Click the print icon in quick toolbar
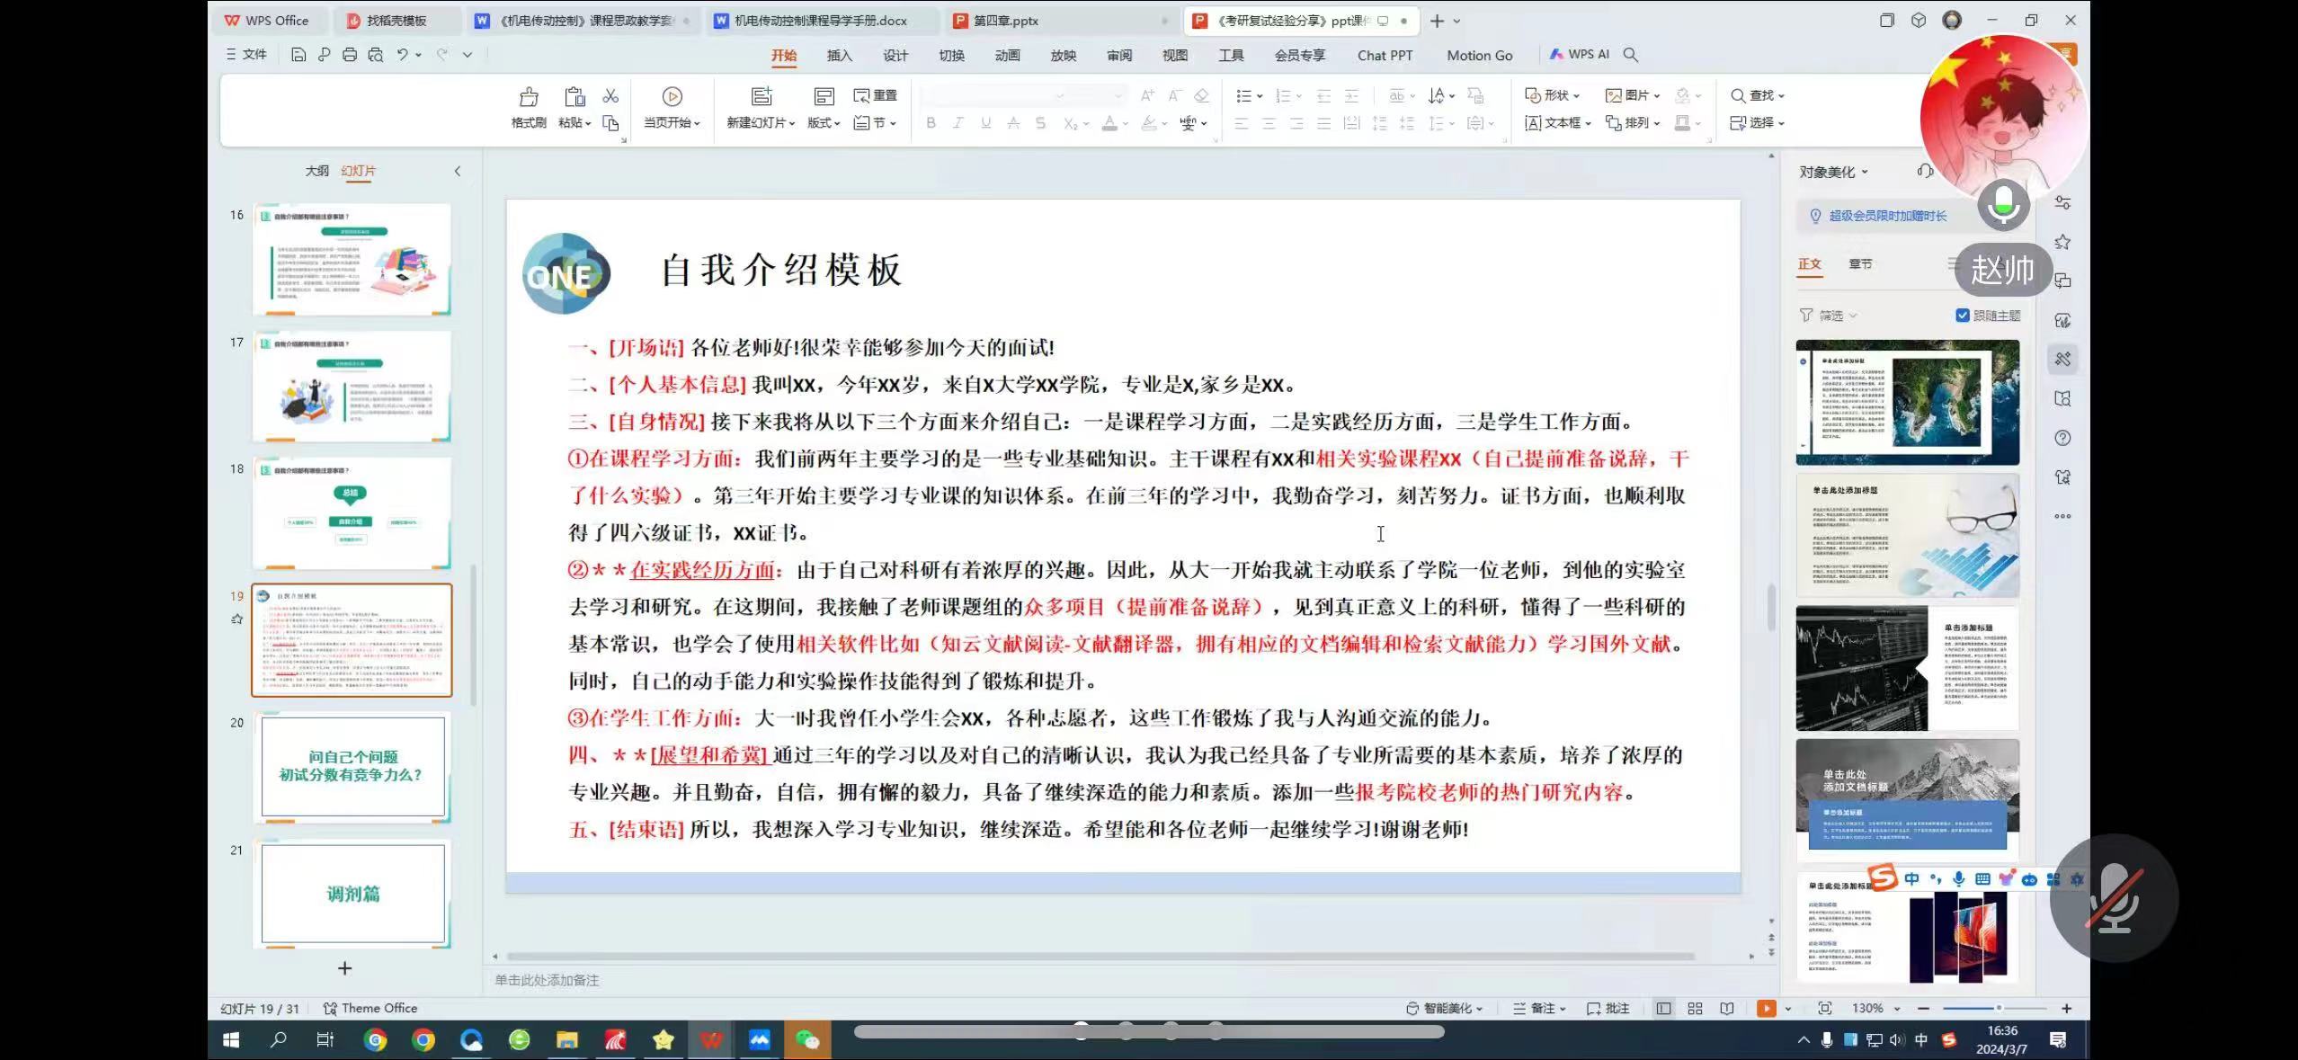 (x=350, y=55)
